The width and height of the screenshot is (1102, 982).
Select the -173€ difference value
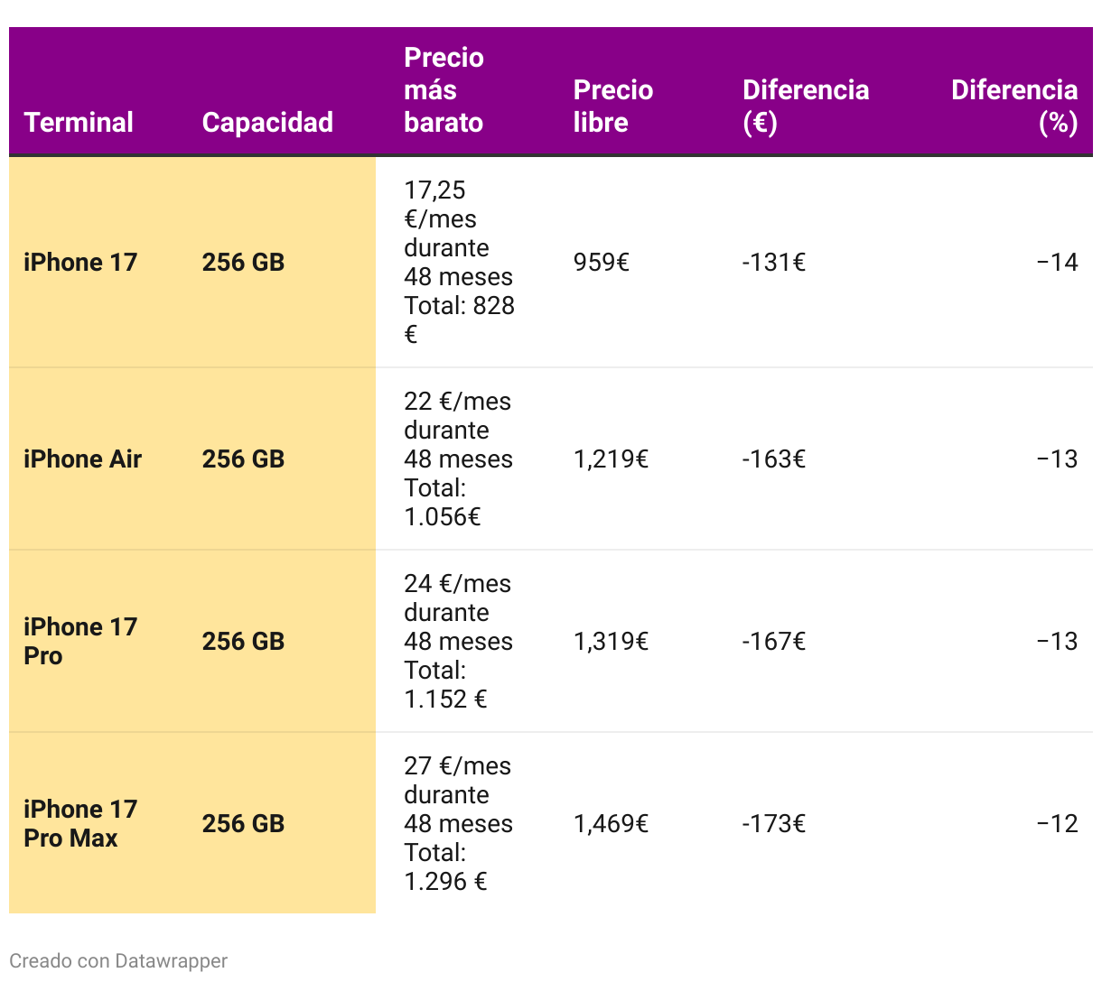click(x=773, y=823)
